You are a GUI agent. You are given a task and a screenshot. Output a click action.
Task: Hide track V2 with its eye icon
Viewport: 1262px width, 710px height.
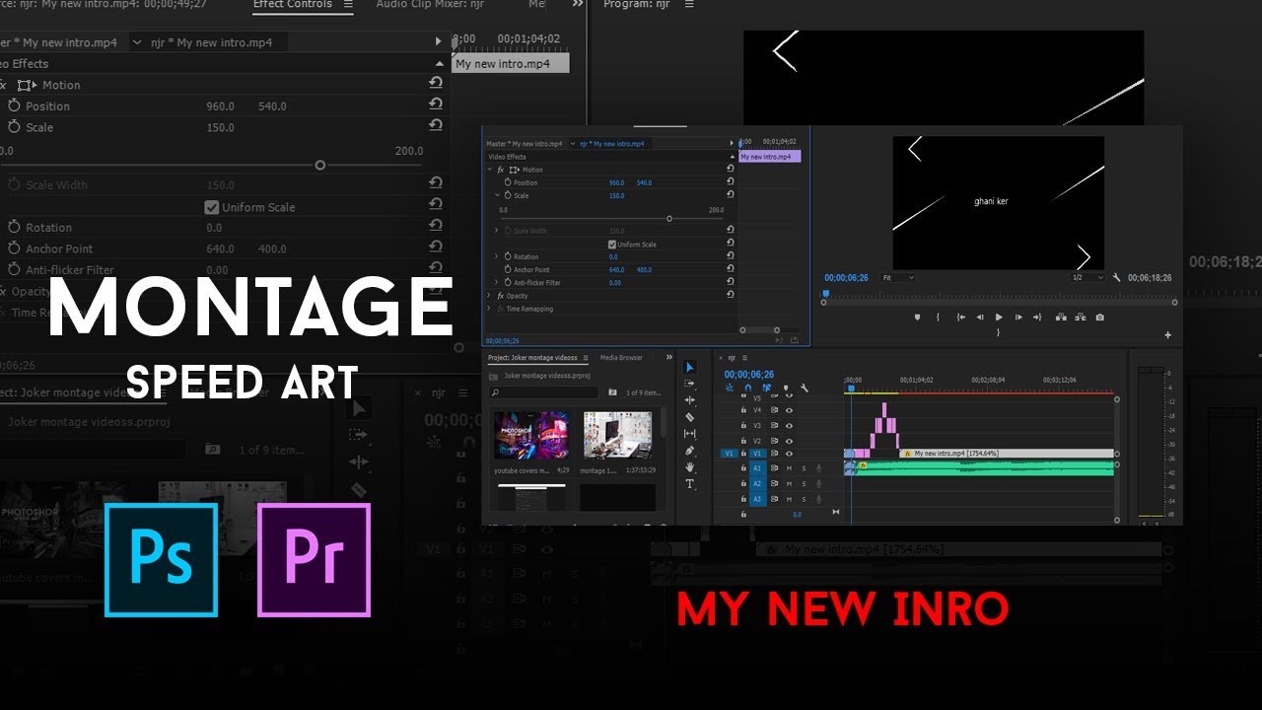tap(789, 441)
